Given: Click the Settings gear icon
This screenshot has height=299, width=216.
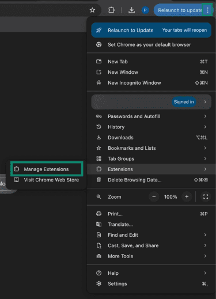Looking at the screenshot, I should coord(98,283).
